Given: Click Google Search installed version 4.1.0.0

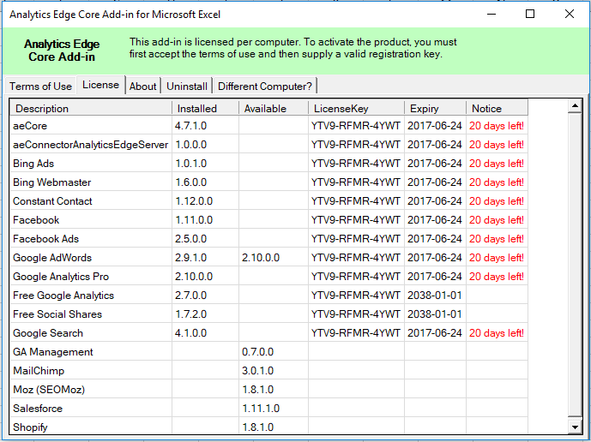Looking at the screenshot, I should tap(205, 333).
